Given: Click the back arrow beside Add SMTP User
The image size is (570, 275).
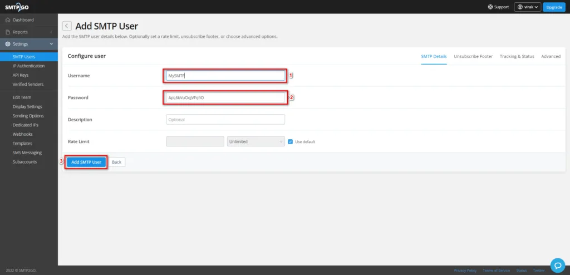Looking at the screenshot, I should [67, 26].
